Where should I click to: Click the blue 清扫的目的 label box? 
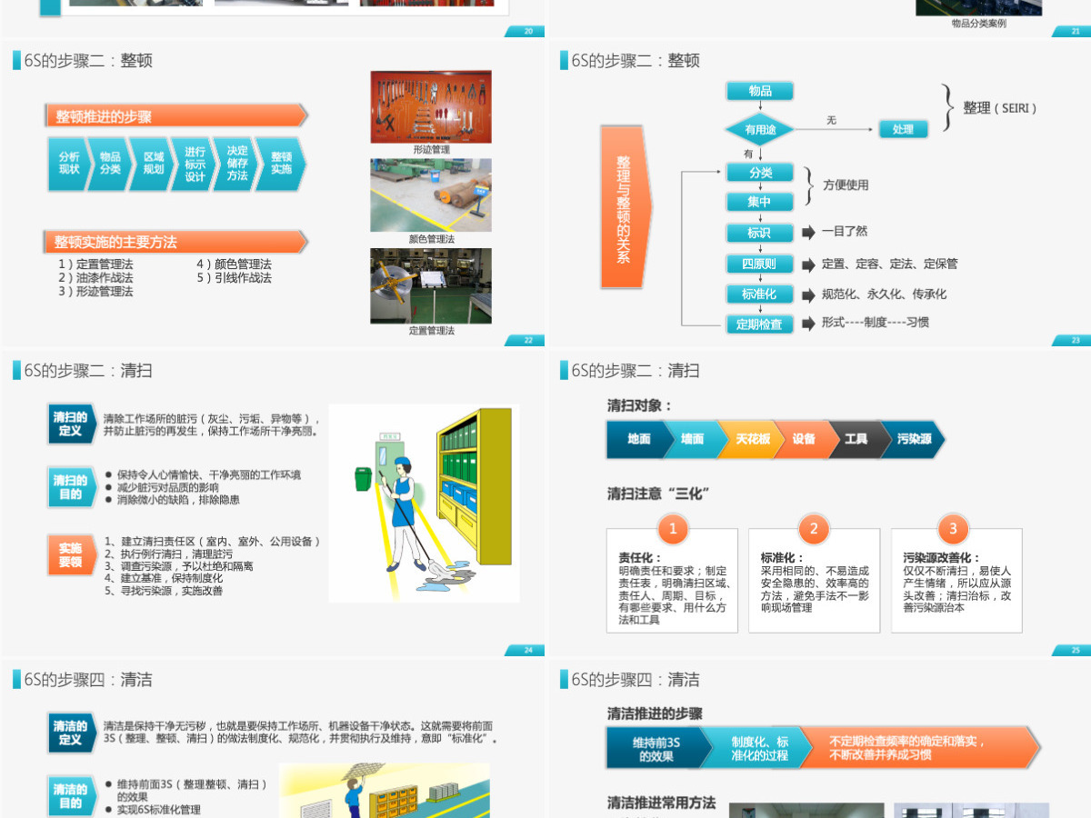click(71, 486)
